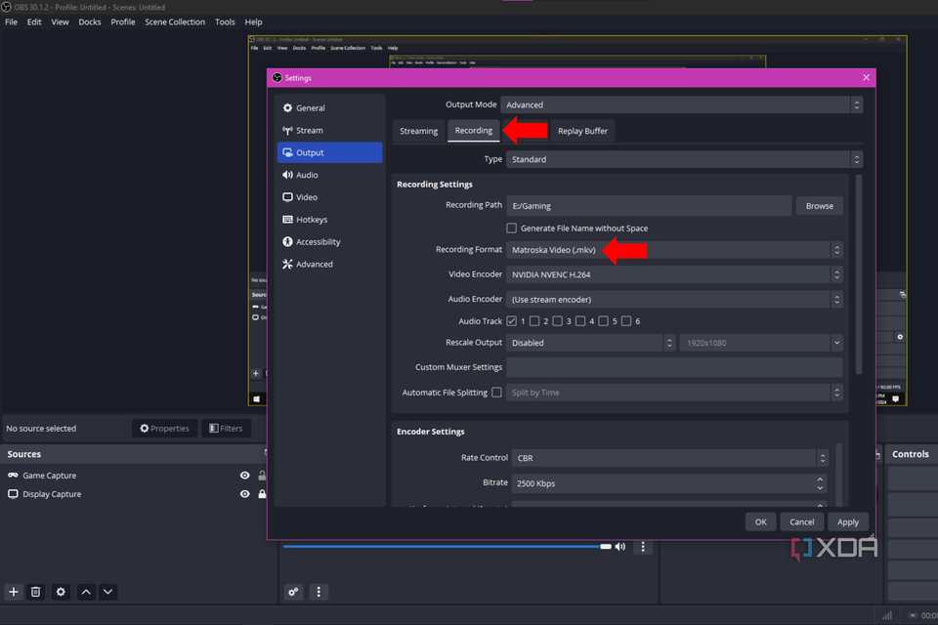Click the Browse button for recording path
The height and width of the screenshot is (625, 938).
click(x=819, y=206)
